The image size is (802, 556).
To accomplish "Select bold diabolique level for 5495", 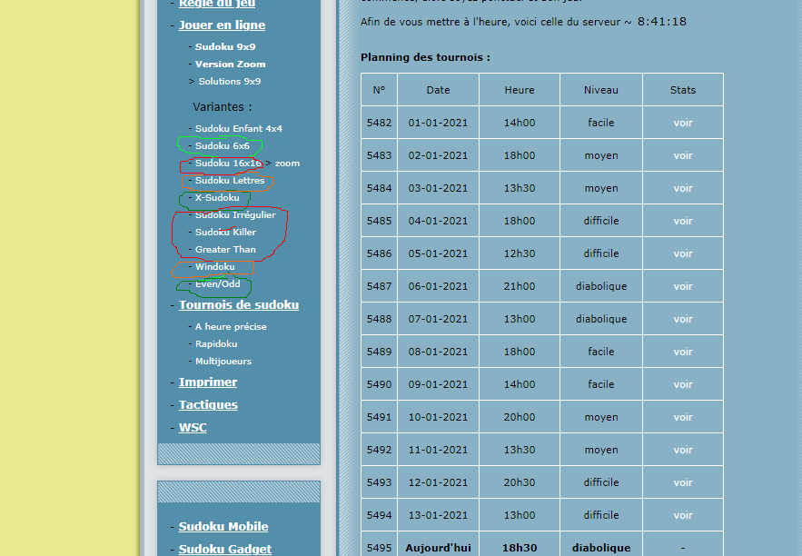I will click(x=601, y=548).
